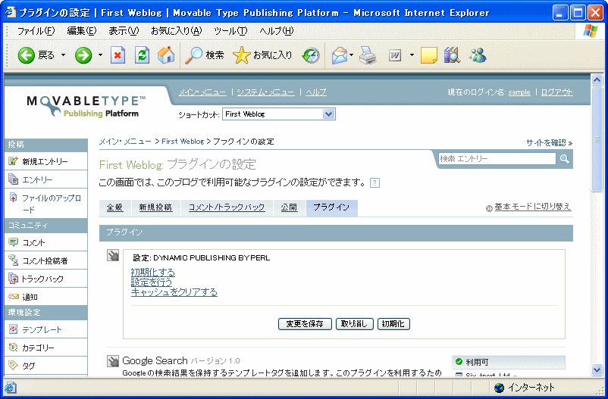The height and width of the screenshot is (399, 608).
Task: Click the キャッシュをクリアする link
Action: 174,292
